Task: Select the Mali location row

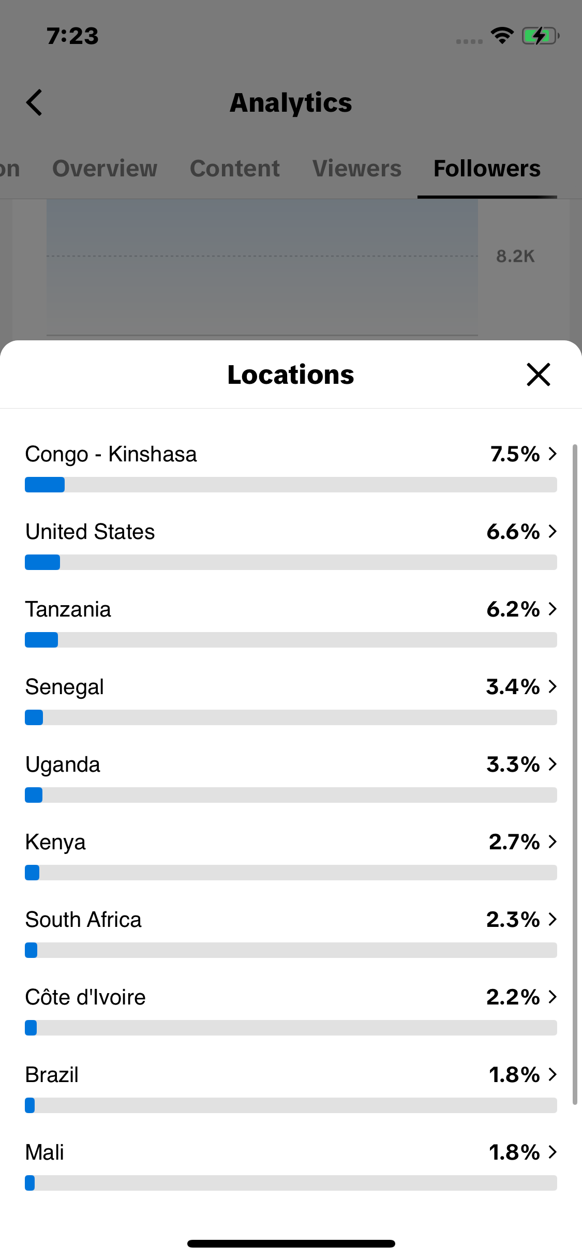Action: (x=291, y=1165)
